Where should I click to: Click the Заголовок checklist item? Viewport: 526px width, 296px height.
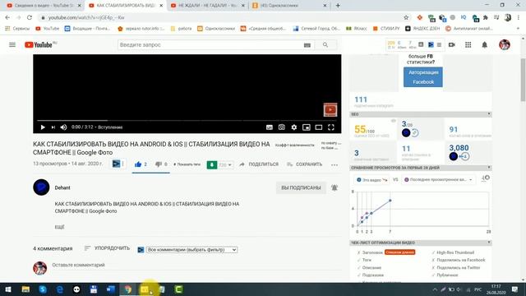click(x=372, y=252)
